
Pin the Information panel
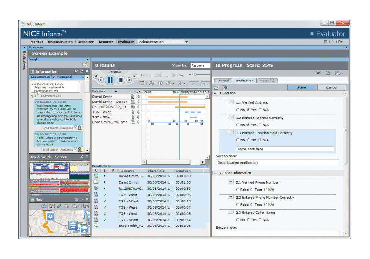(76, 70)
